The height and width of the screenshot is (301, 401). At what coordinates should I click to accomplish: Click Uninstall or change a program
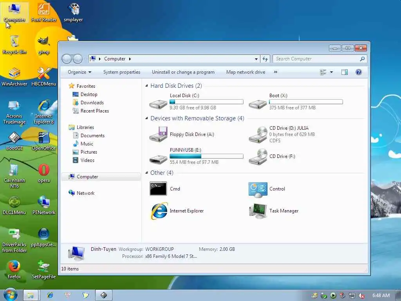(183, 72)
